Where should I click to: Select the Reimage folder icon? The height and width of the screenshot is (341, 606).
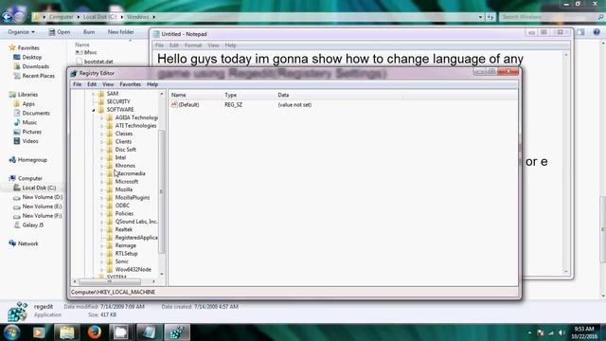click(110, 245)
